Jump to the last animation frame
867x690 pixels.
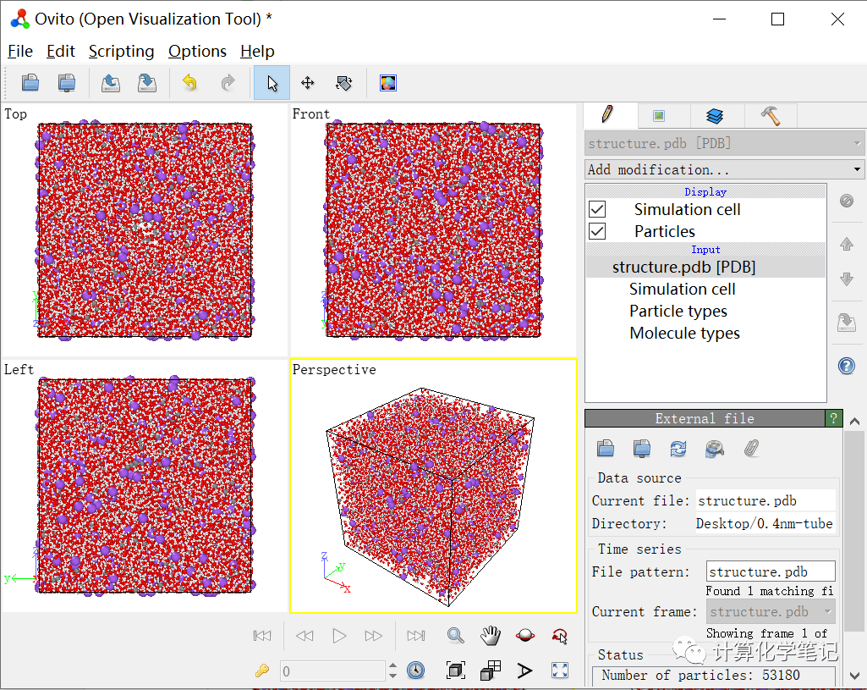tap(416, 636)
